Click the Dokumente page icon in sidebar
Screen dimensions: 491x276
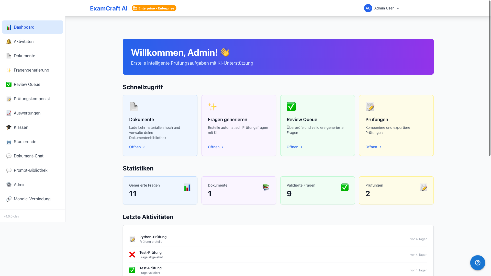9,56
